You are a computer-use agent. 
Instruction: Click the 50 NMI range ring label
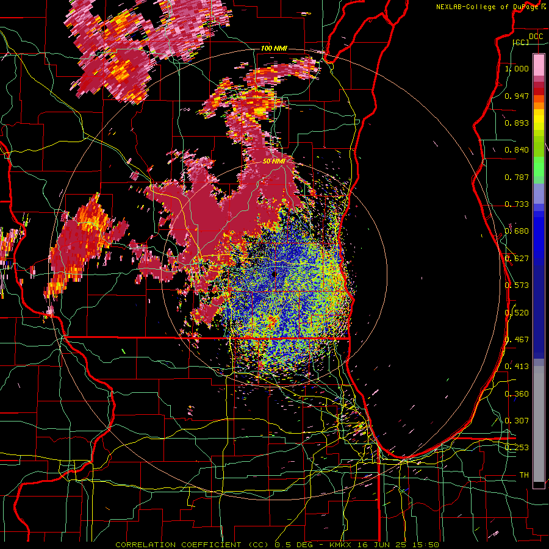pos(274,161)
